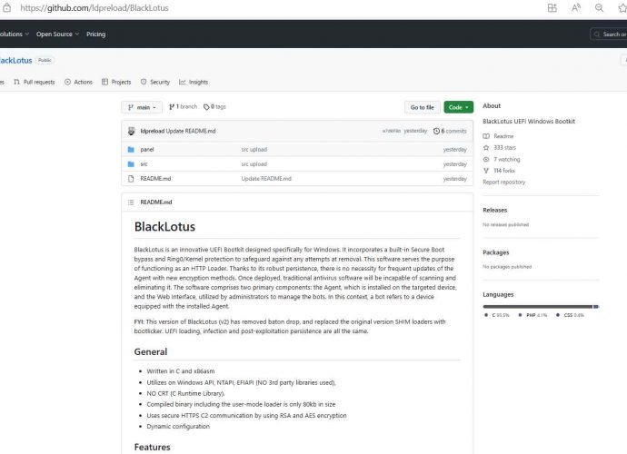The width and height of the screenshot is (627, 454).
Task: Open the latest commit message Update README.md
Action: point(191,131)
